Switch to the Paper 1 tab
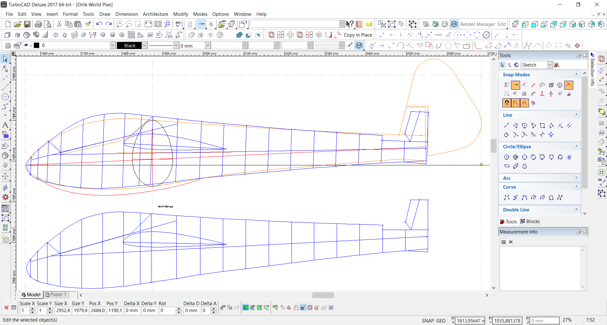This screenshot has height=325, width=607. pos(56,294)
